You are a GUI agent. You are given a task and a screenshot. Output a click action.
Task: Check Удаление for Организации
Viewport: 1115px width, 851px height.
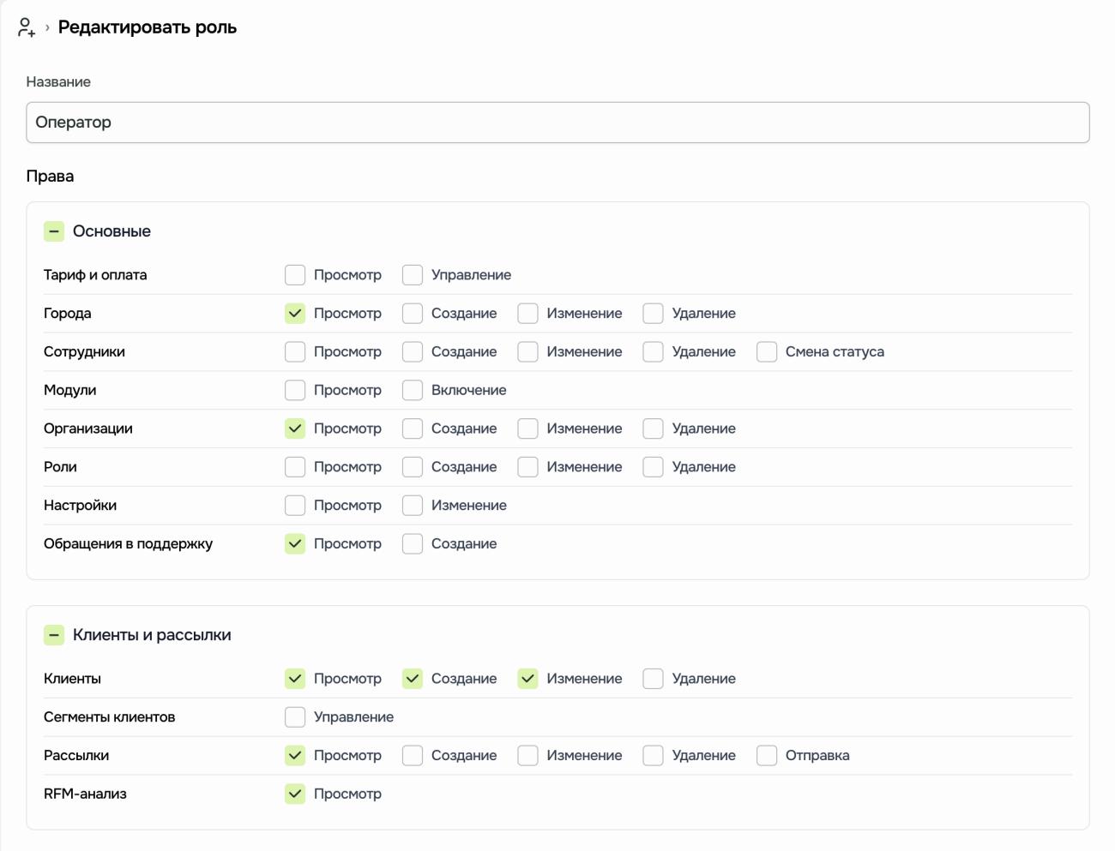(653, 428)
